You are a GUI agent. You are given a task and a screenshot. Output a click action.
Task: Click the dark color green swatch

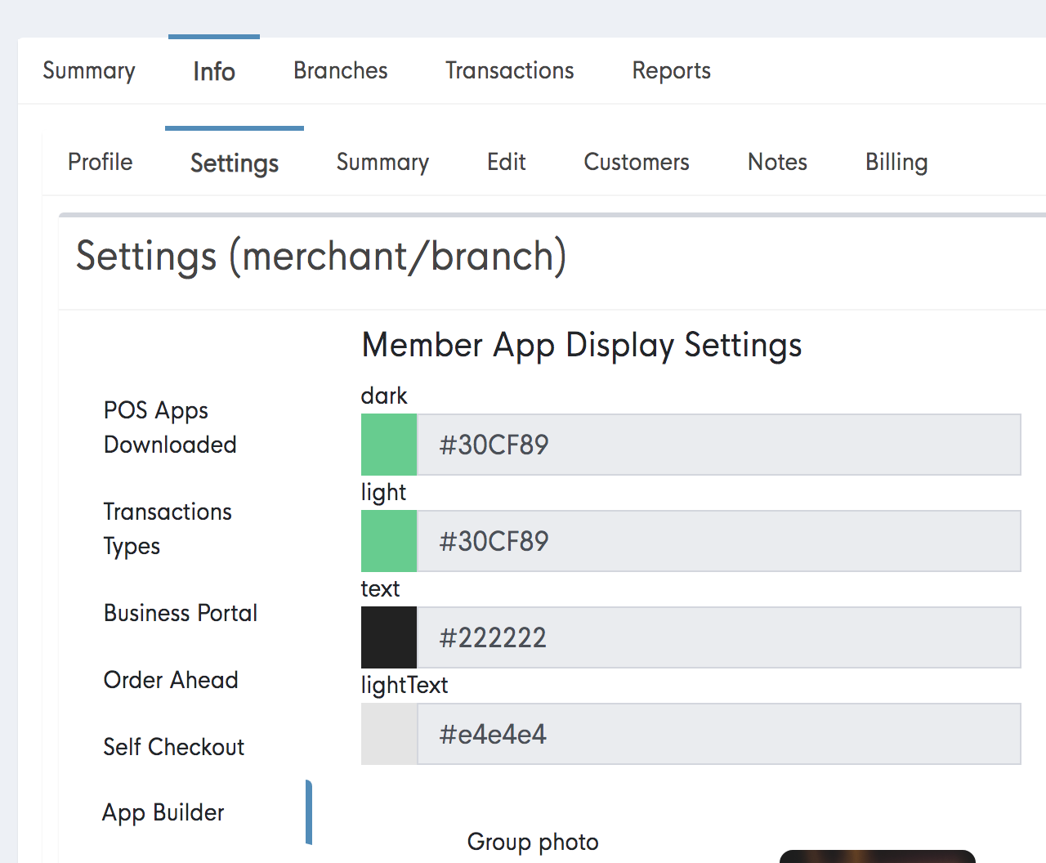389,445
